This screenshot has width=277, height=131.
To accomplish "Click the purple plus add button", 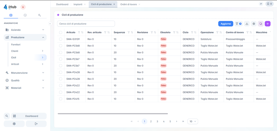I will coord(268,24).
